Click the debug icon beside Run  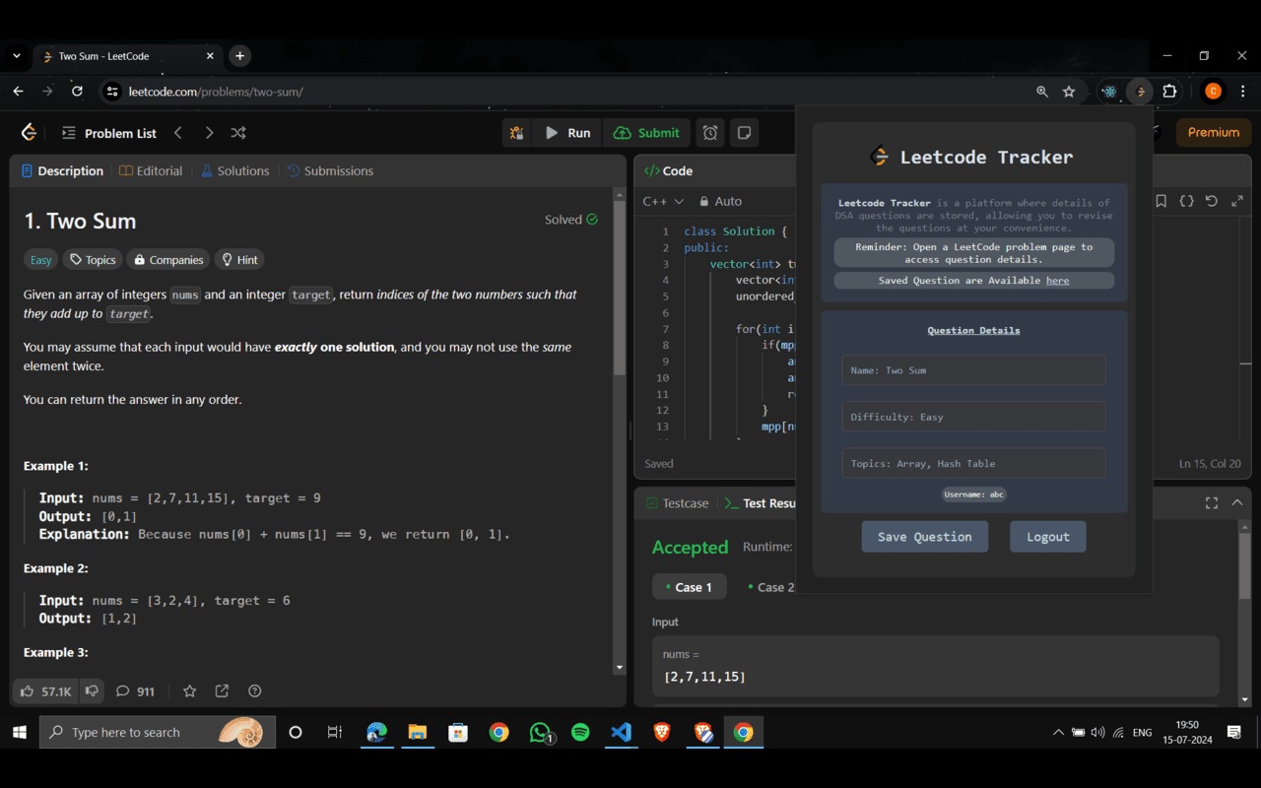point(516,133)
